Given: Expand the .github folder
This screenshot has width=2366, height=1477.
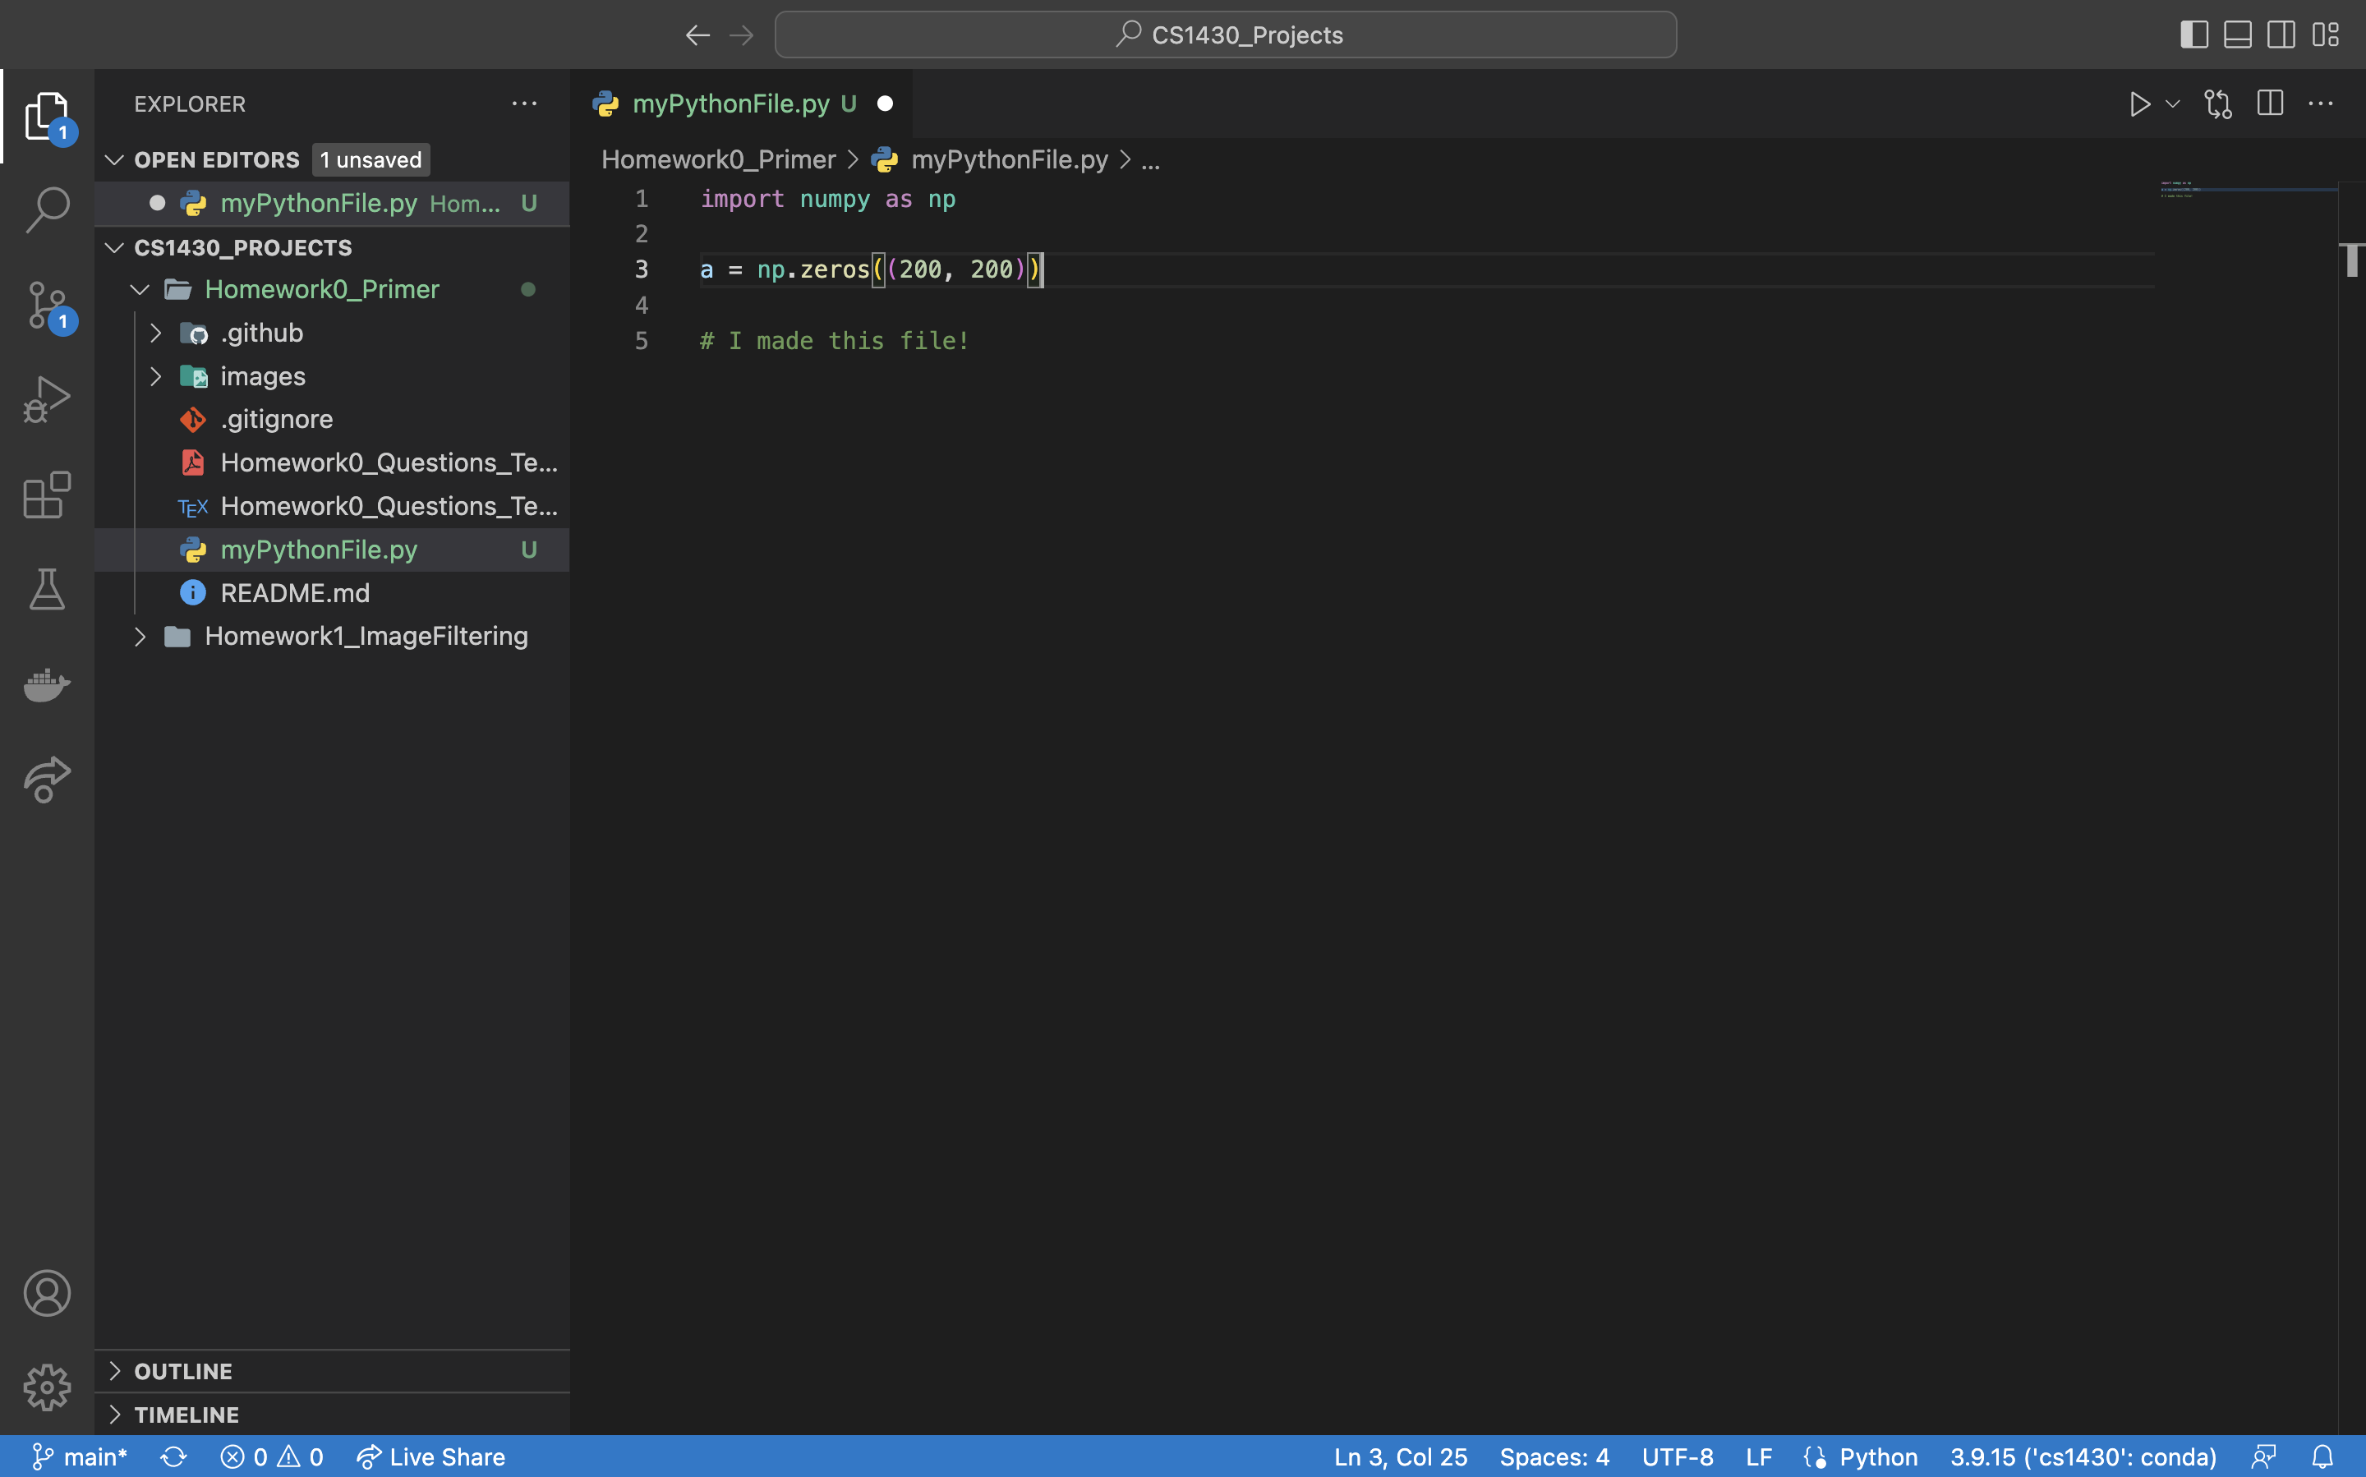Looking at the screenshot, I should [x=157, y=334].
